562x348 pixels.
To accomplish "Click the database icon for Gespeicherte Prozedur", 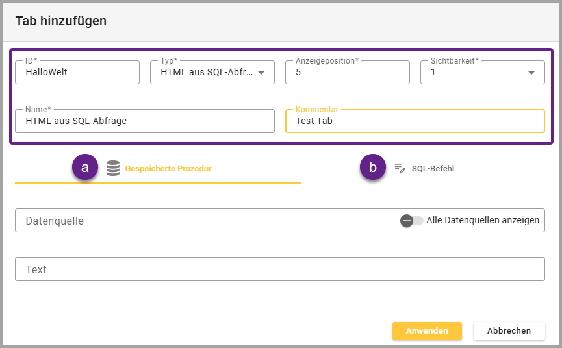I will [x=113, y=168].
